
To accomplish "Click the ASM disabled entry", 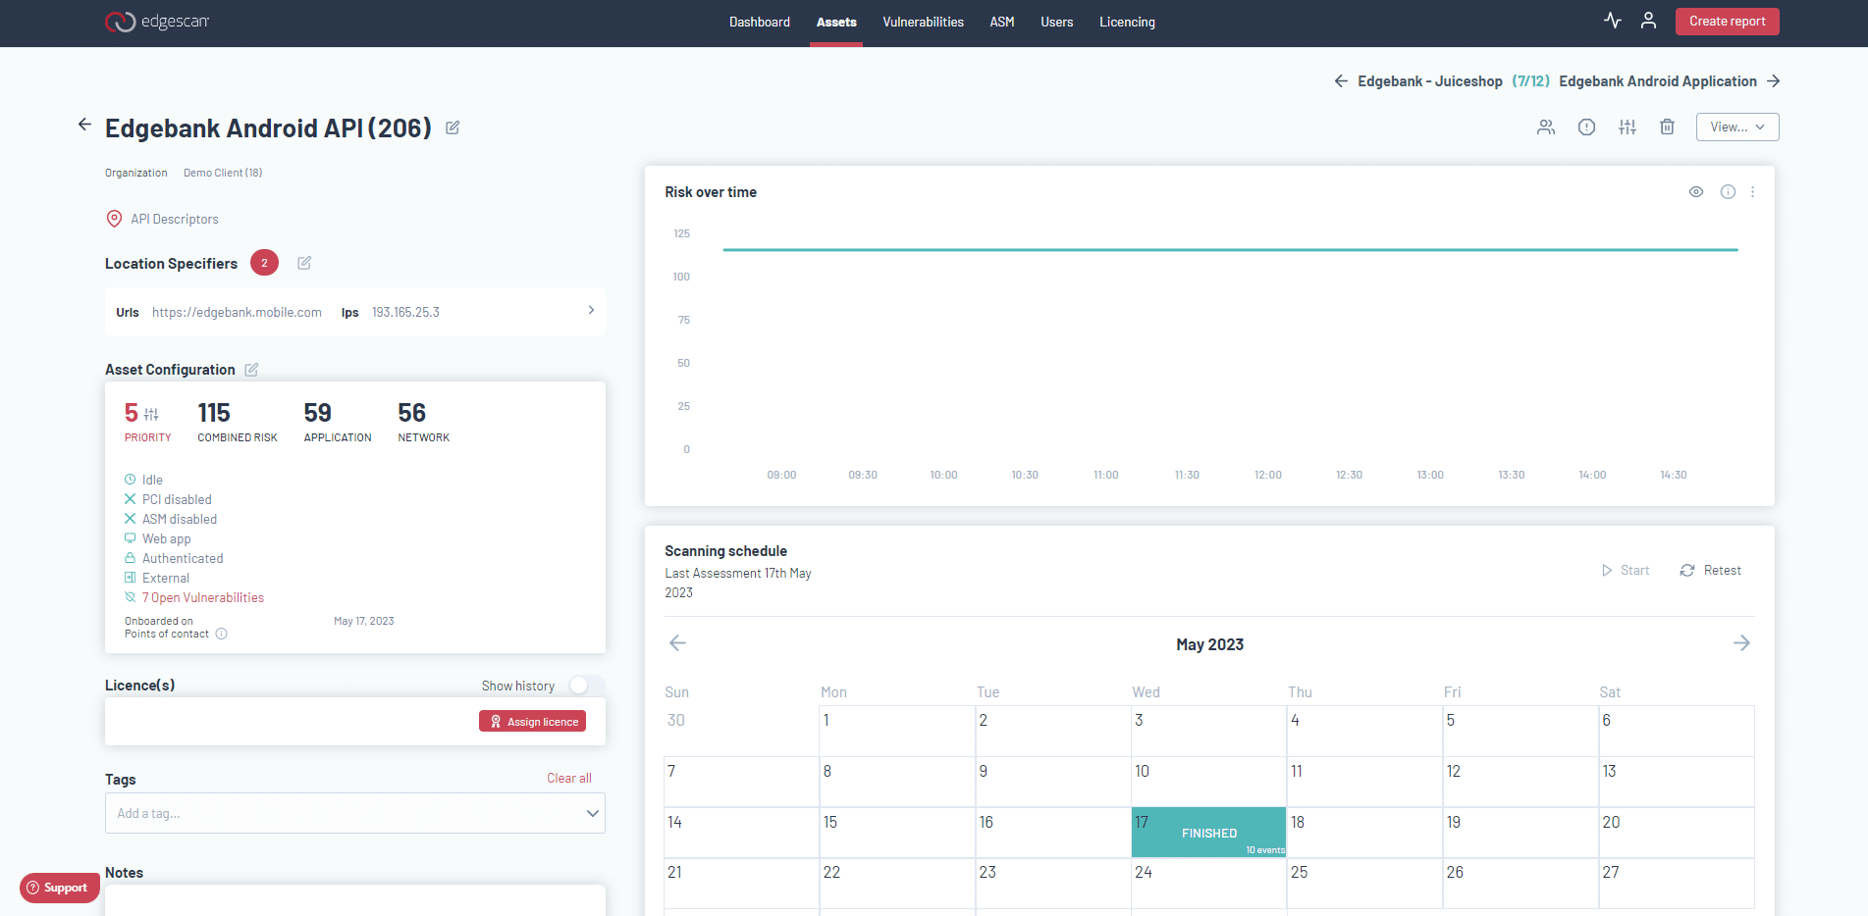I will pyautogui.click(x=180, y=519).
